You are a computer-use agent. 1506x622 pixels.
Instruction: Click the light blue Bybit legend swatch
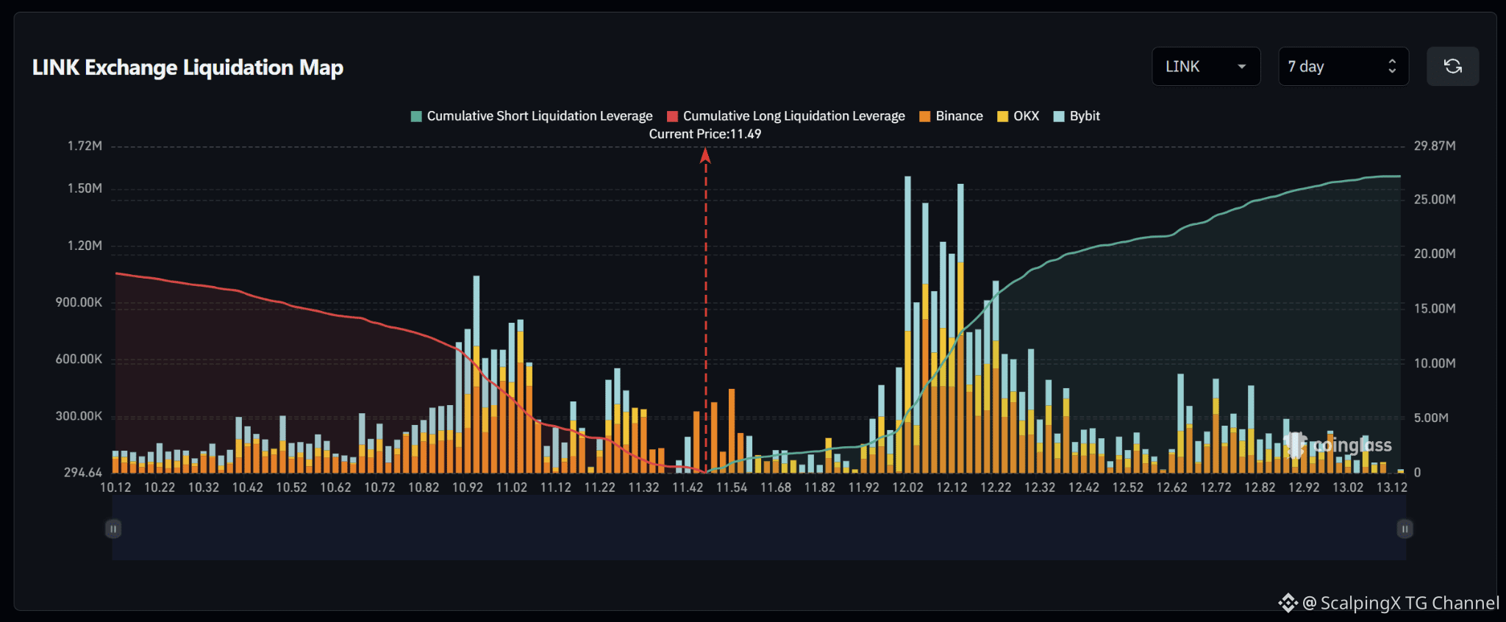(x=1059, y=116)
